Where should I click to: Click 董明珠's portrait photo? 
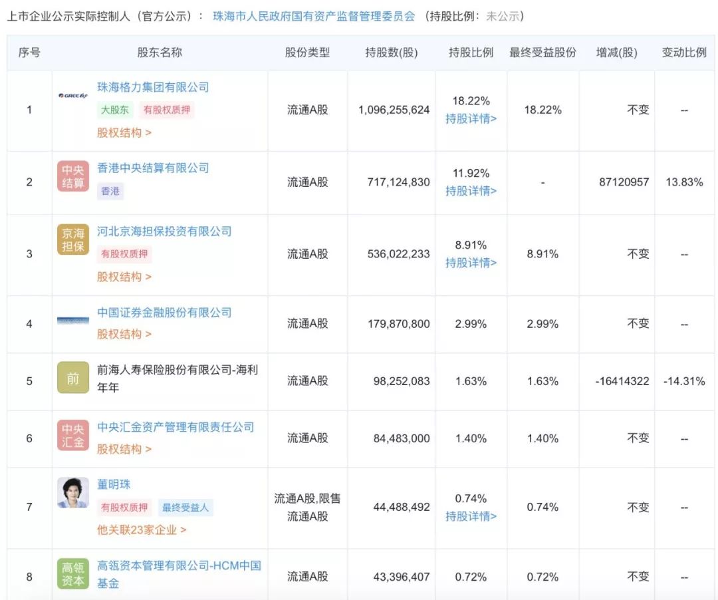click(x=73, y=493)
